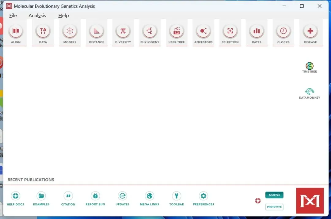
Task: Launch the PHYLOGENY tool
Action: coord(150,34)
